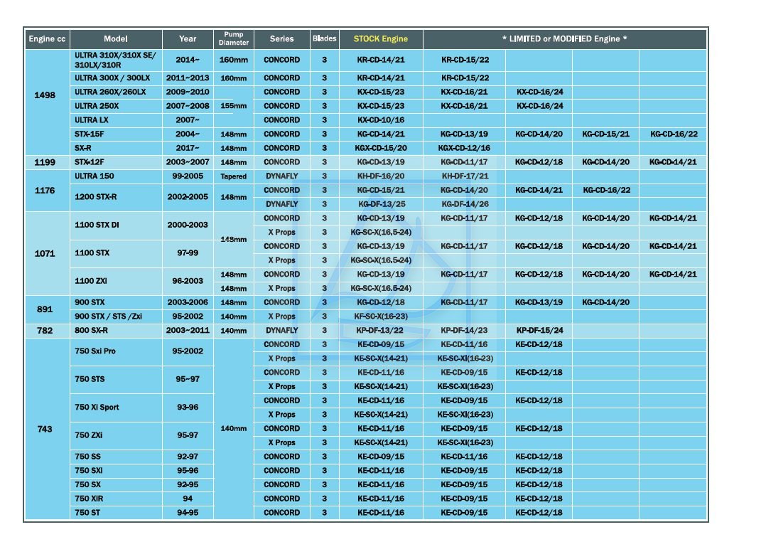Click the "KH-DF-16/20" stock engine cell
This screenshot has height=537, width=766.
tap(381, 176)
